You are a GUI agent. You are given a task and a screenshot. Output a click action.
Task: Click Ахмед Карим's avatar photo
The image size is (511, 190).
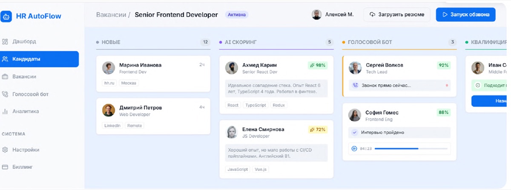[232, 68]
